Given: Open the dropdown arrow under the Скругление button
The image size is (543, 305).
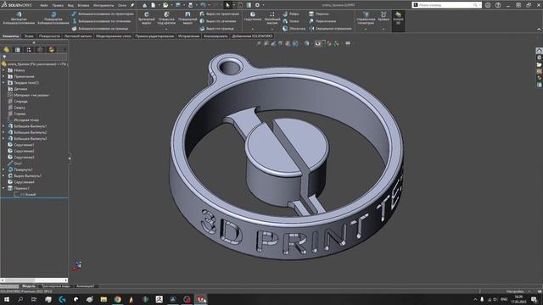Looking at the screenshot, I should click(x=253, y=29).
